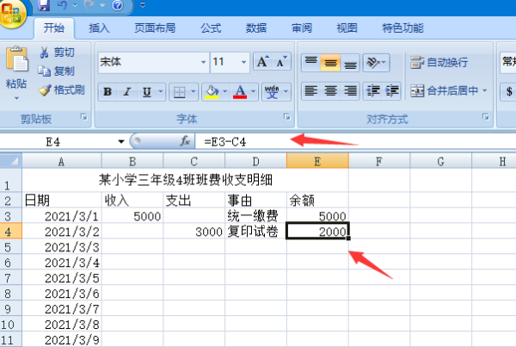Open the 宋体 font name dropdown
Viewport: 516px width, 347px height.
(203, 62)
